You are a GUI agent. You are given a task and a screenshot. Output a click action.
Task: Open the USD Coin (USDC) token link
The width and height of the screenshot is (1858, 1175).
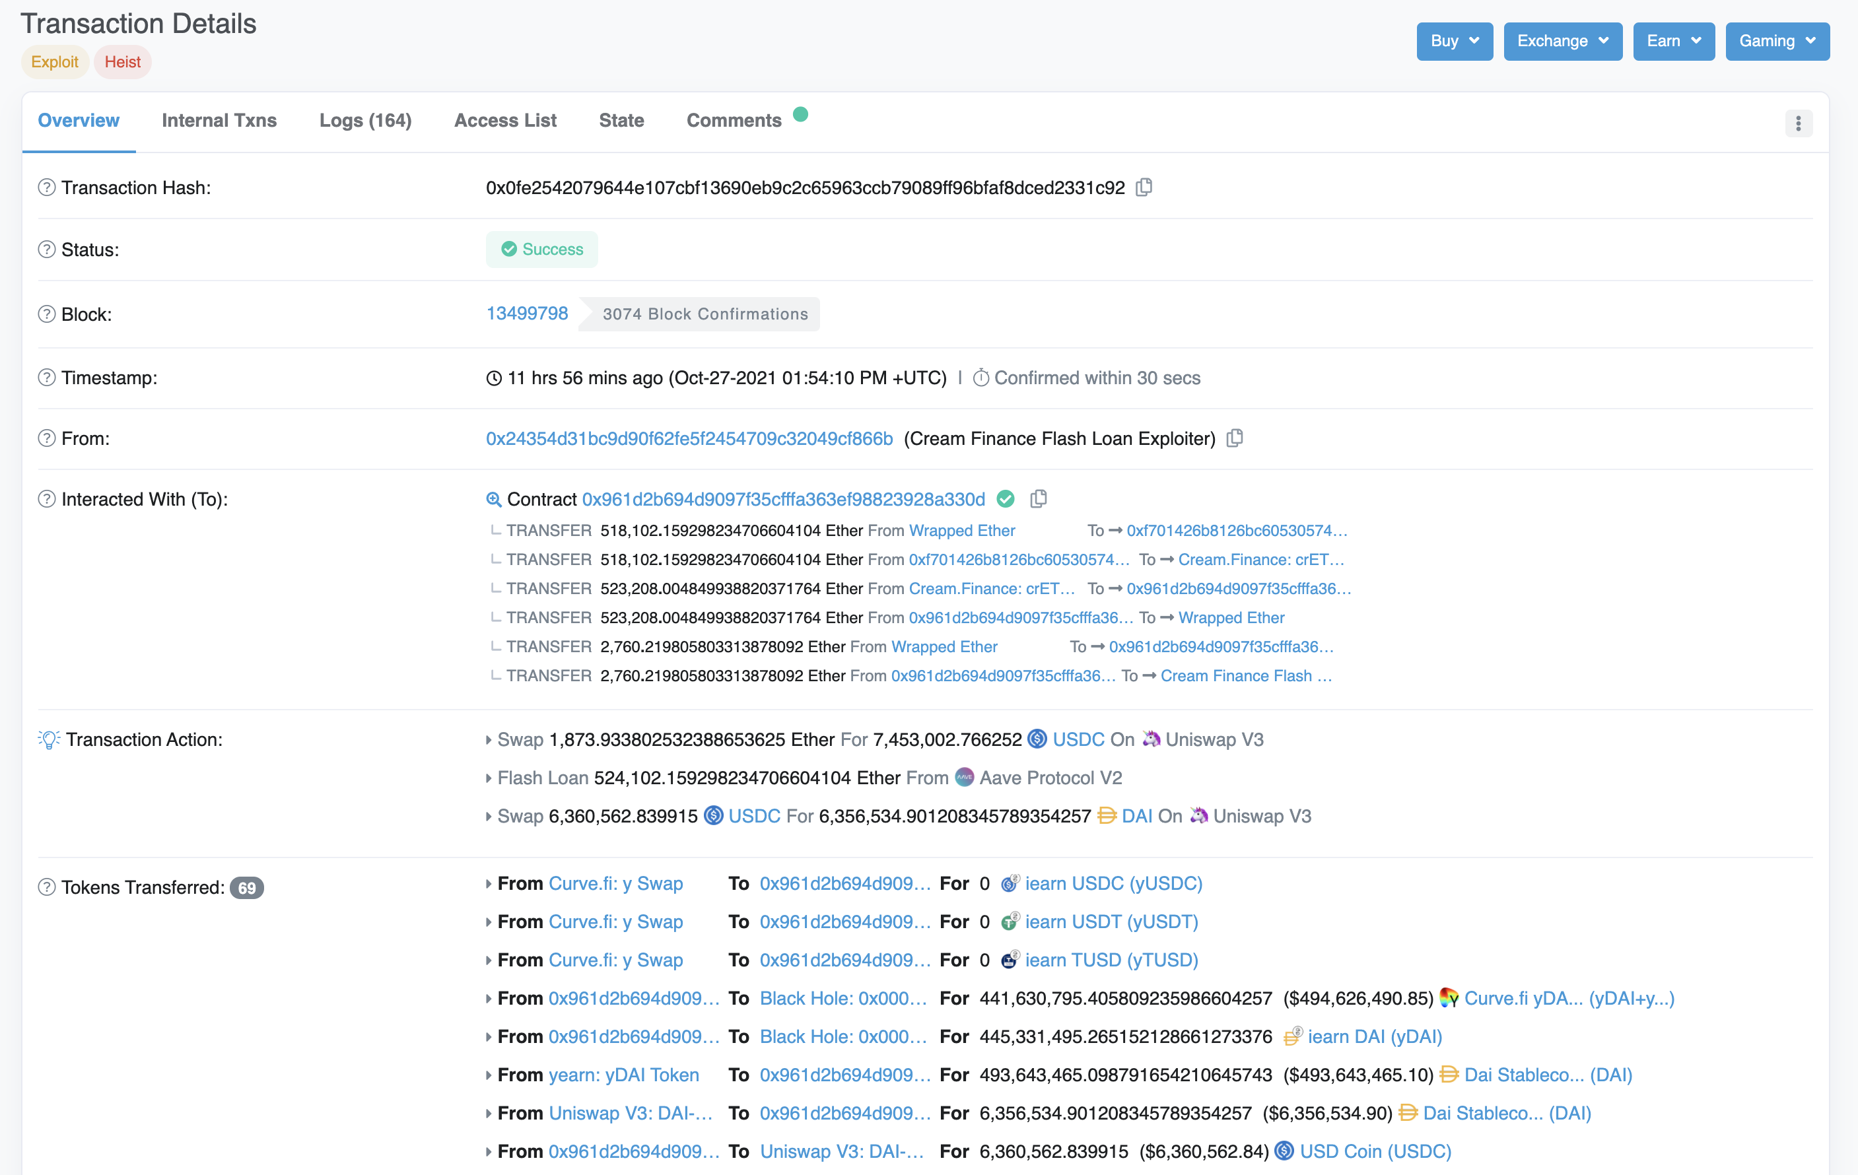point(1375,1151)
